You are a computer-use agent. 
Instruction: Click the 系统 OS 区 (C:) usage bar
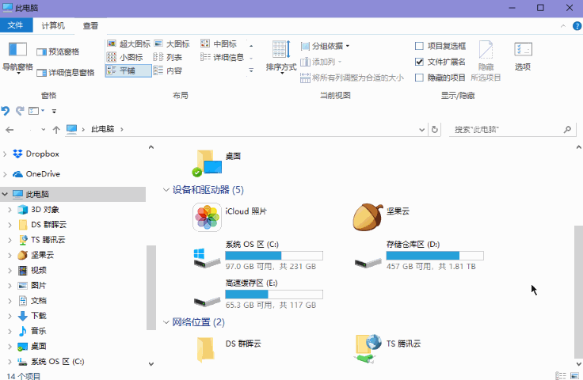click(274, 256)
